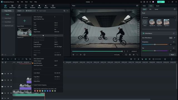The image size is (178, 100).
Task: Click the link icon left of timeline ruler
Action: 6,62
